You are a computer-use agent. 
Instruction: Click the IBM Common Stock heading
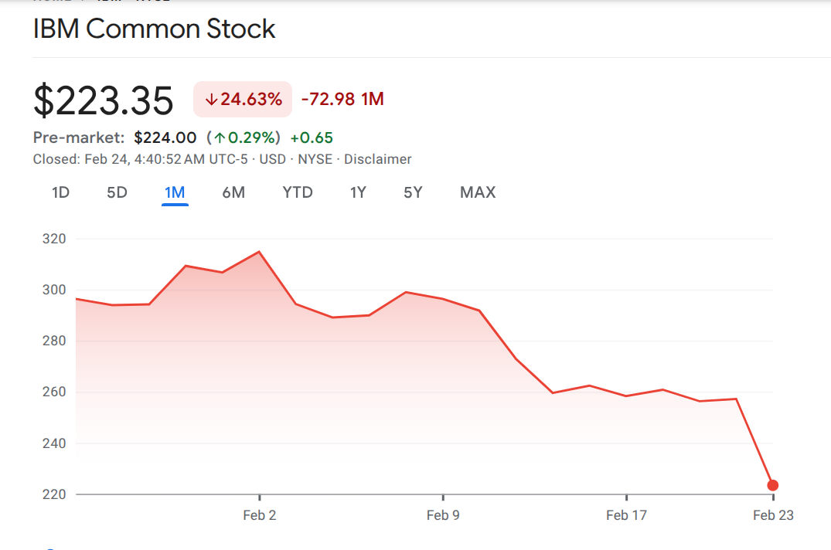tap(155, 29)
